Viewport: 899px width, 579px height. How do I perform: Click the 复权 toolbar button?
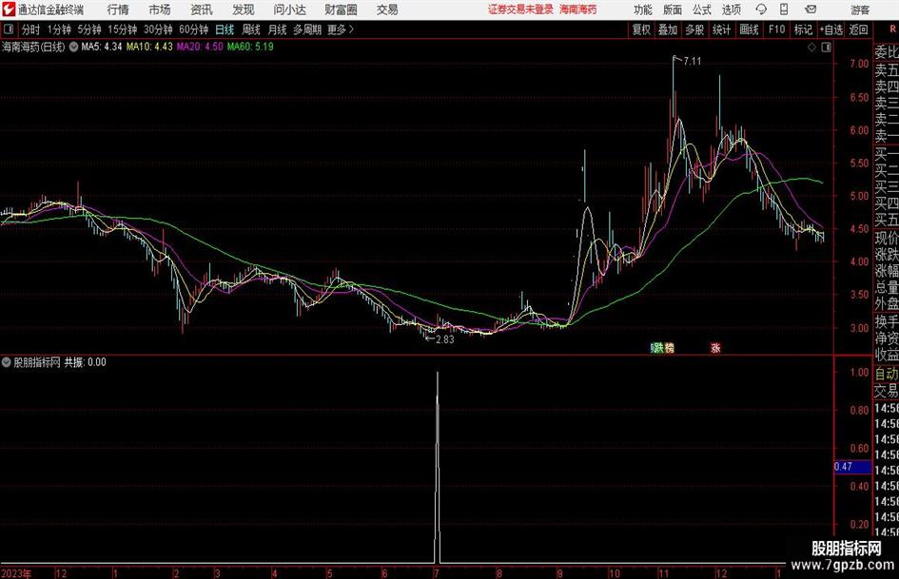641,29
